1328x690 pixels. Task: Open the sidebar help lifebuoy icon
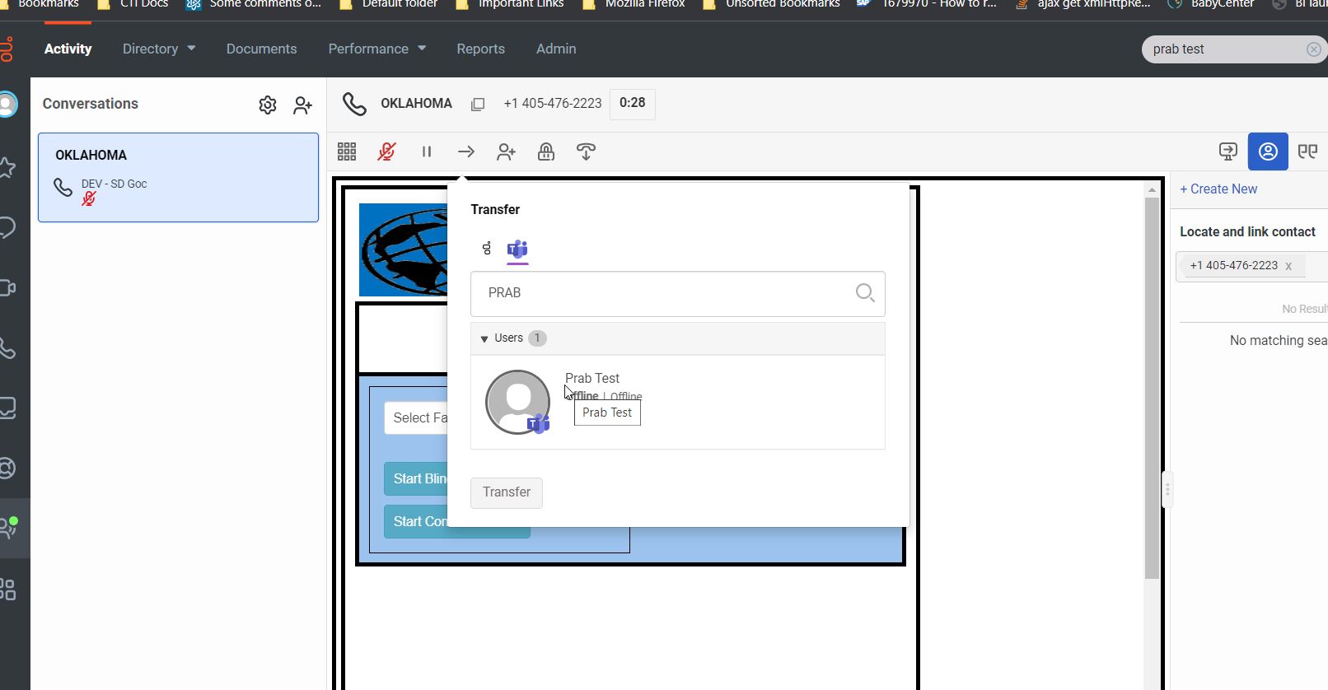click(7, 469)
